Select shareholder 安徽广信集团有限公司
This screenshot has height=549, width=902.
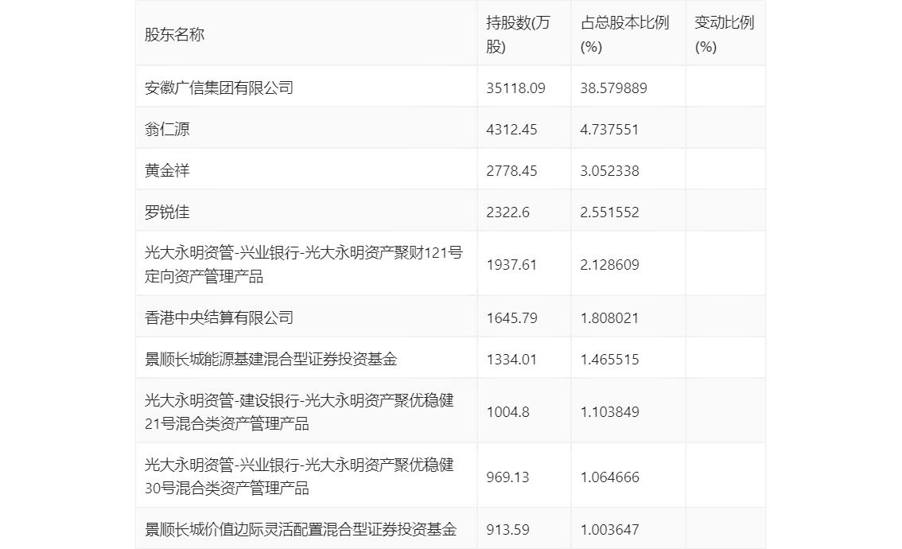pyautogui.click(x=220, y=88)
